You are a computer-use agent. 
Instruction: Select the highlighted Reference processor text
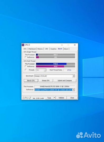tap(53, 90)
